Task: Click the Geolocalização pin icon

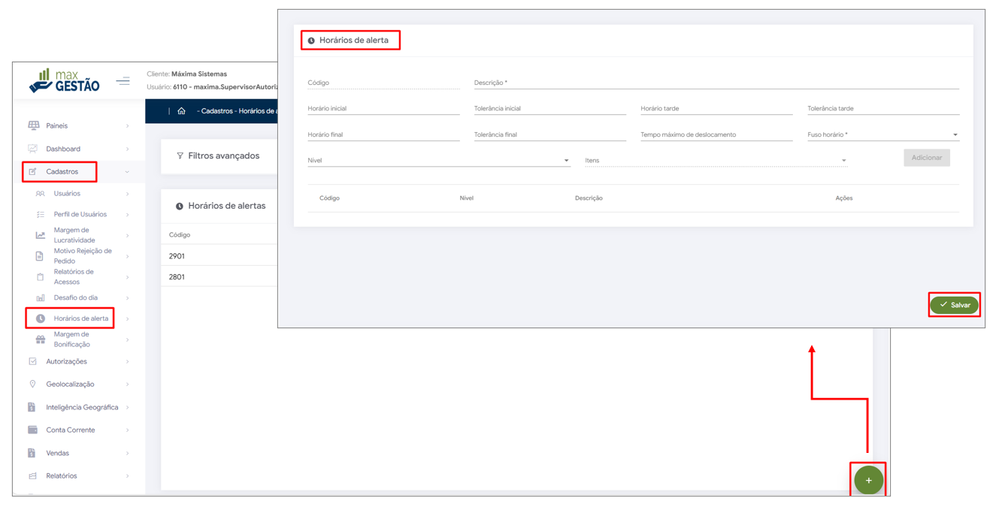Action: point(32,384)
